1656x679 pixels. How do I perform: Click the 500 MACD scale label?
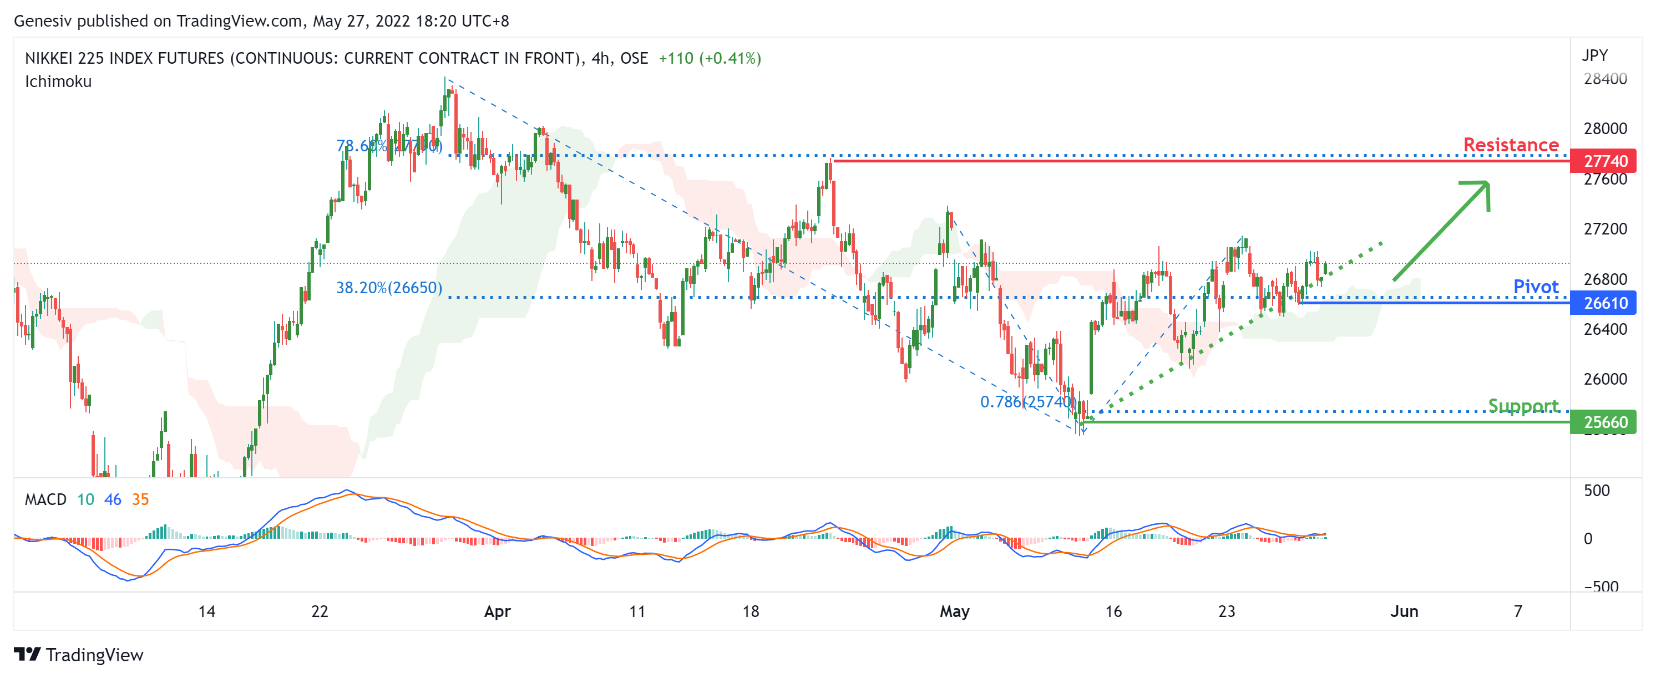pyautogui.click(x=1596, y=490)
